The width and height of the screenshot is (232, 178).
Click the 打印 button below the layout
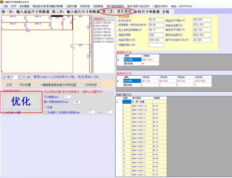(x=9, y=85)
